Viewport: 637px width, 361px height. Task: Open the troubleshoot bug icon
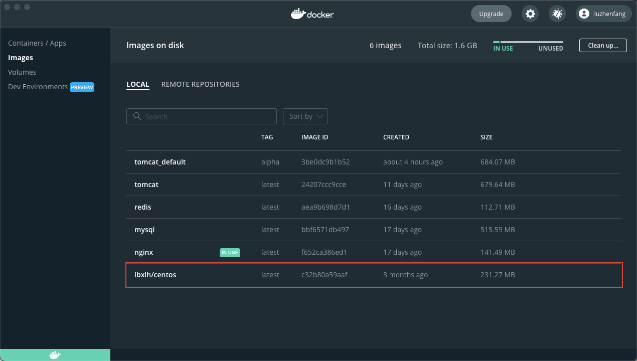557,14
